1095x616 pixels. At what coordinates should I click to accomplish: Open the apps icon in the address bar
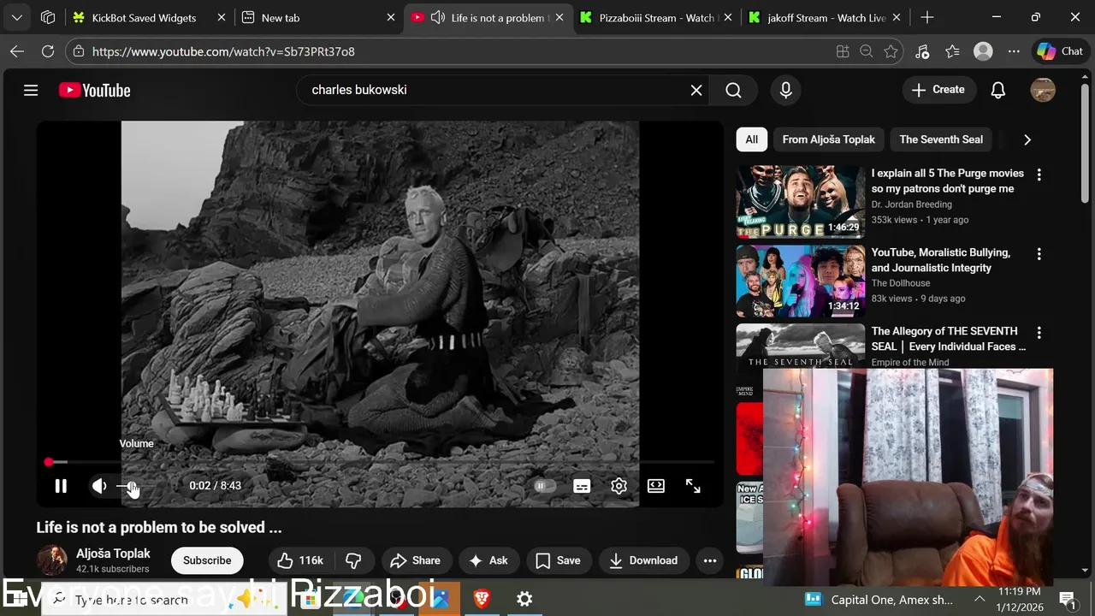coord(843,51)
